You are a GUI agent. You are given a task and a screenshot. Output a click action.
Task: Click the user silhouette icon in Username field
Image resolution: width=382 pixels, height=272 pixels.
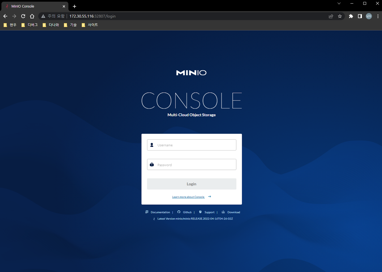[x=152, y=145]
